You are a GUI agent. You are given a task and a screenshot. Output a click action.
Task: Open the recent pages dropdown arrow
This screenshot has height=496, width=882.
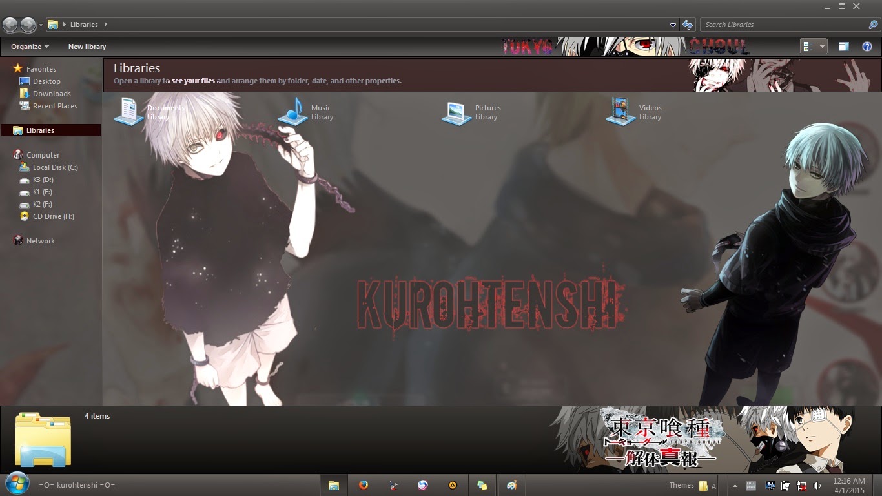pos(41,25)
